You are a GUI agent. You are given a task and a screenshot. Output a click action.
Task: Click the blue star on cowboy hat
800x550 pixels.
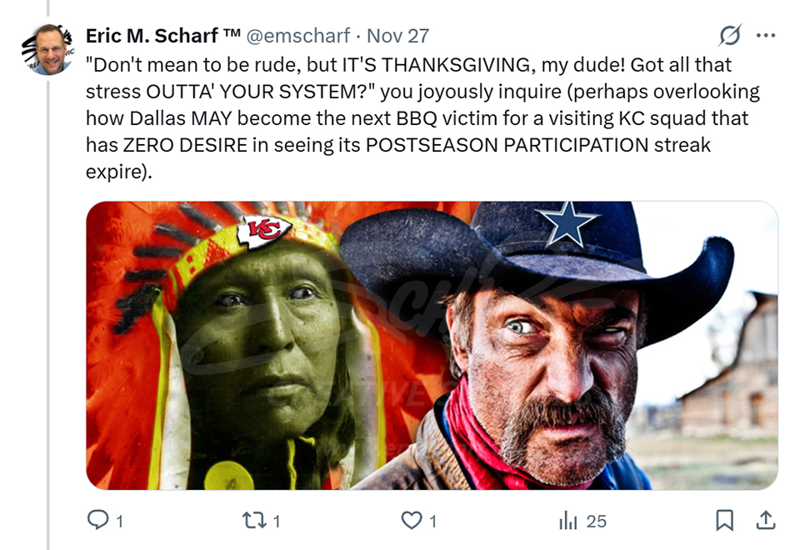point(567,222)
